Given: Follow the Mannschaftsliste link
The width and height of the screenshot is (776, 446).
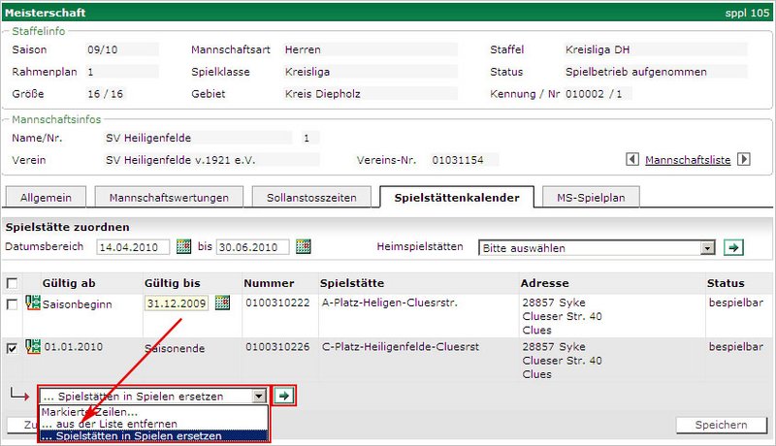Looking at the screenshot, I should coord(688,159).
